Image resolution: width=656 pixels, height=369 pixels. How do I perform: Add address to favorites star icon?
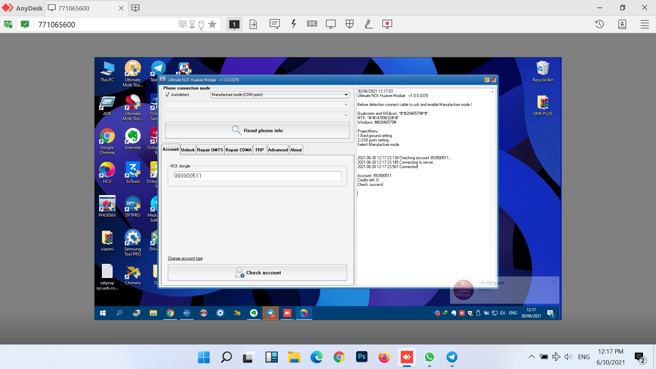(212, 24)
